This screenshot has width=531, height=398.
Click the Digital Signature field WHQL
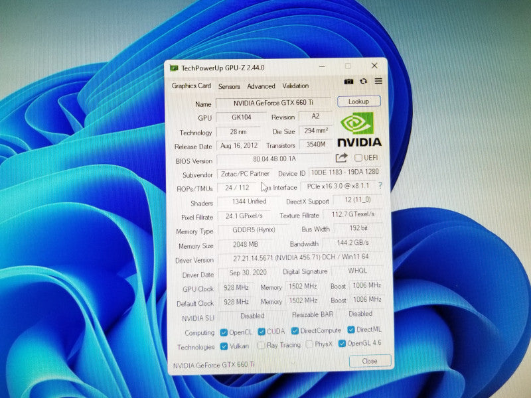pos(357,271)
